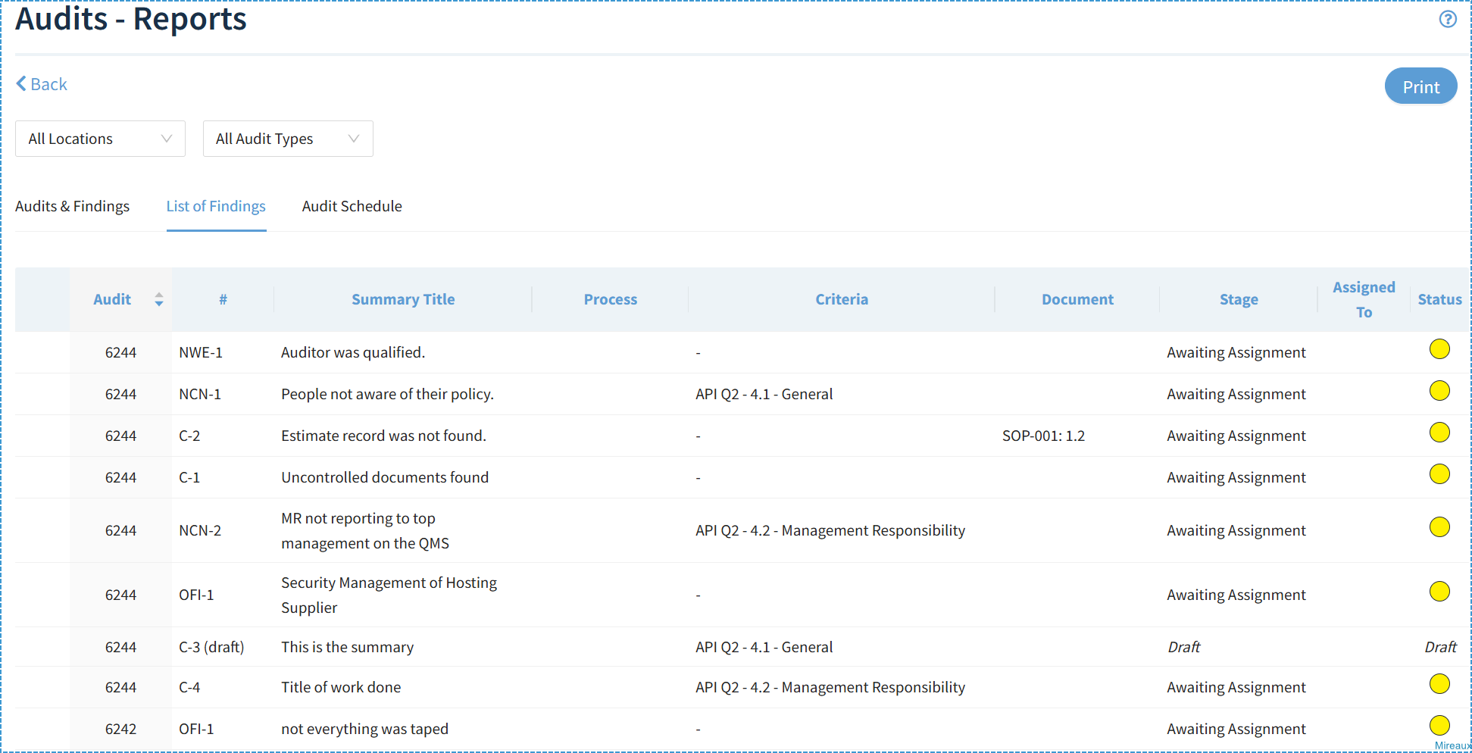Click audit number 6242
This screenshot has height=753, width=1472.
(120, 729)
